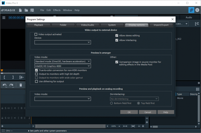The image size is (201, 133).
Task: Click the horizontal double-arrow fit-width icon
Action: (x=125, y=126)
